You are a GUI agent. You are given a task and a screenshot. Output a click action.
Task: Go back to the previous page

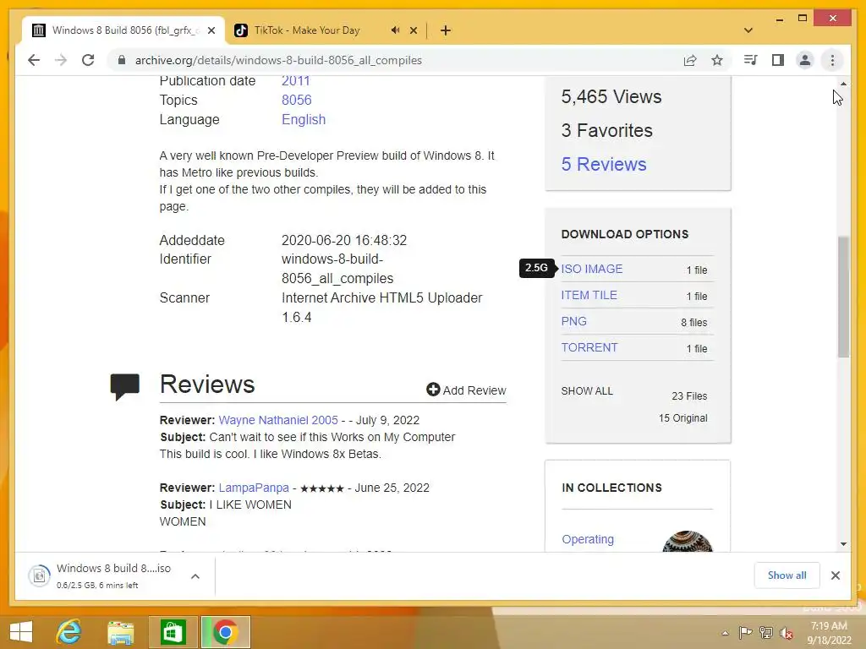point(34,60)
